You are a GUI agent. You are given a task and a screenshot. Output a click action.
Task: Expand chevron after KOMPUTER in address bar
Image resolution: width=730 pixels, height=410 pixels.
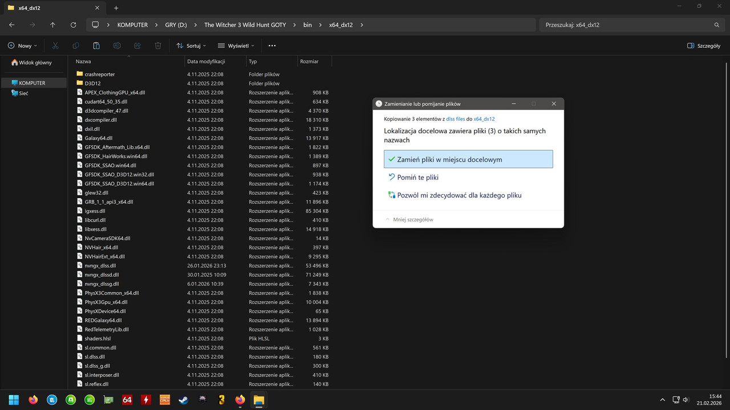click(x=155, y=25)
